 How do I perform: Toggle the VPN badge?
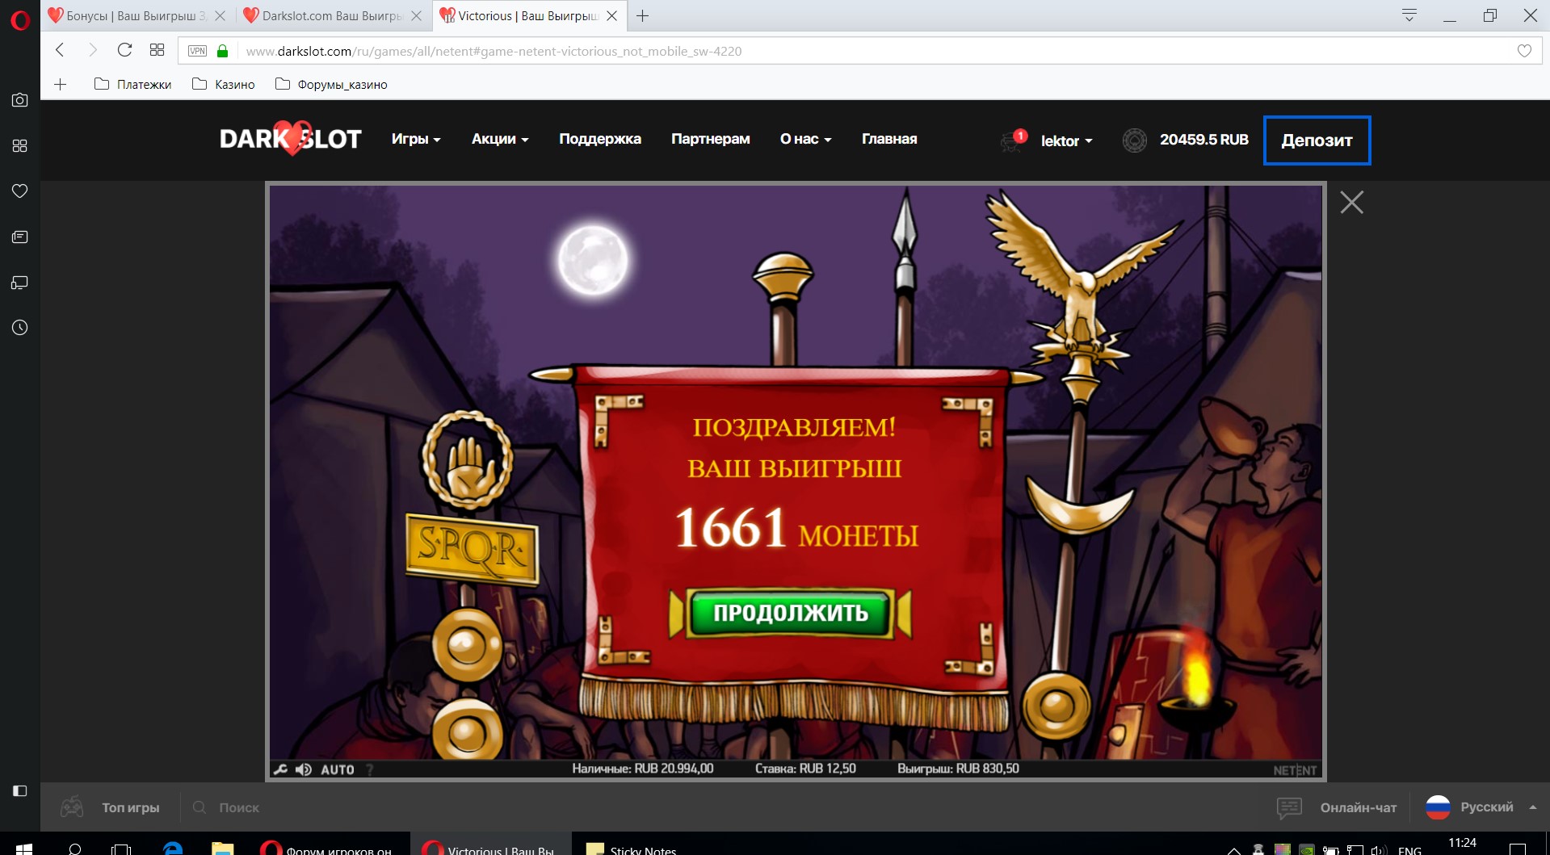[197, 51]
